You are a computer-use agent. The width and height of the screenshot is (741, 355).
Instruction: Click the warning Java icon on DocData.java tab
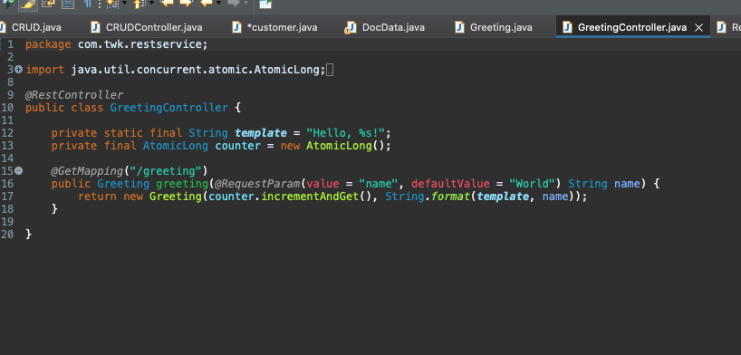click(x=351, y=27)
